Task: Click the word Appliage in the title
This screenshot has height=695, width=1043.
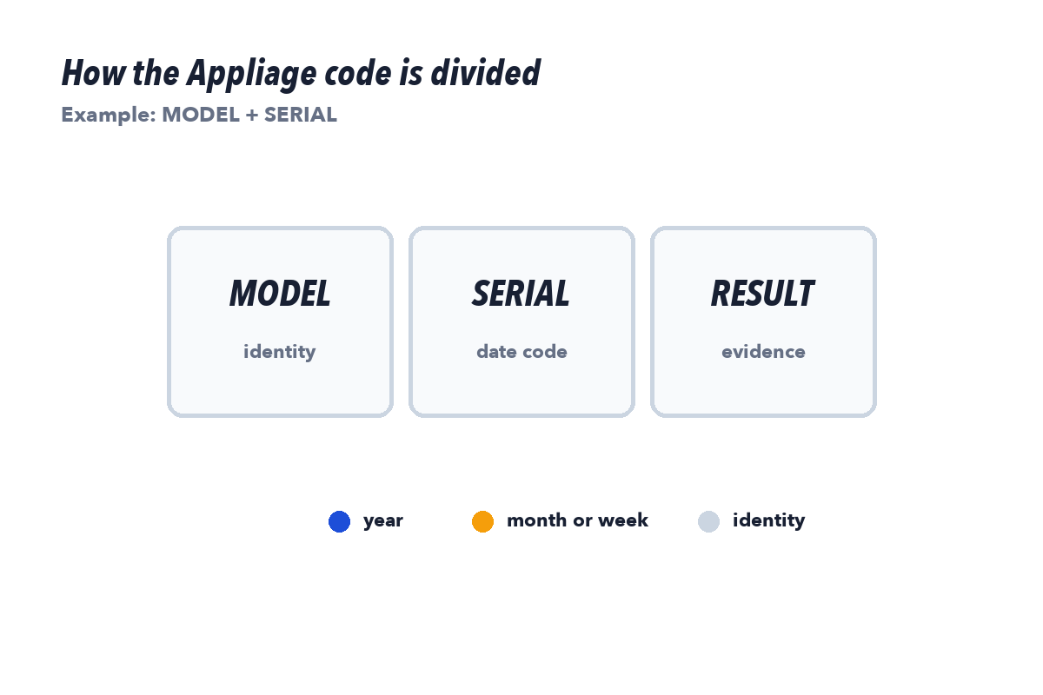Action: pyautogui.click(x=248, y=75)
